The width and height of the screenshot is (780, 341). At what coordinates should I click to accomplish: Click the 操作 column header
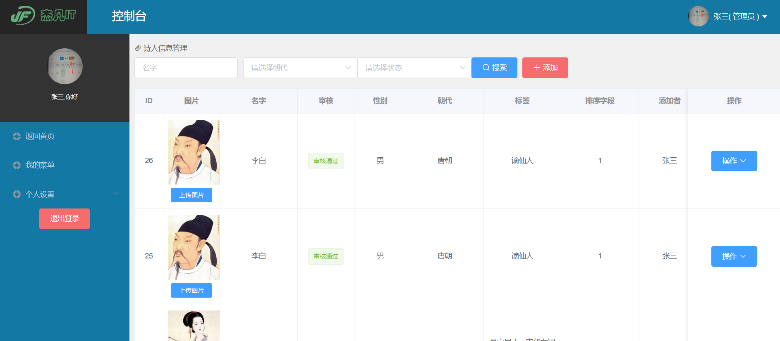[x=734, y=101]
